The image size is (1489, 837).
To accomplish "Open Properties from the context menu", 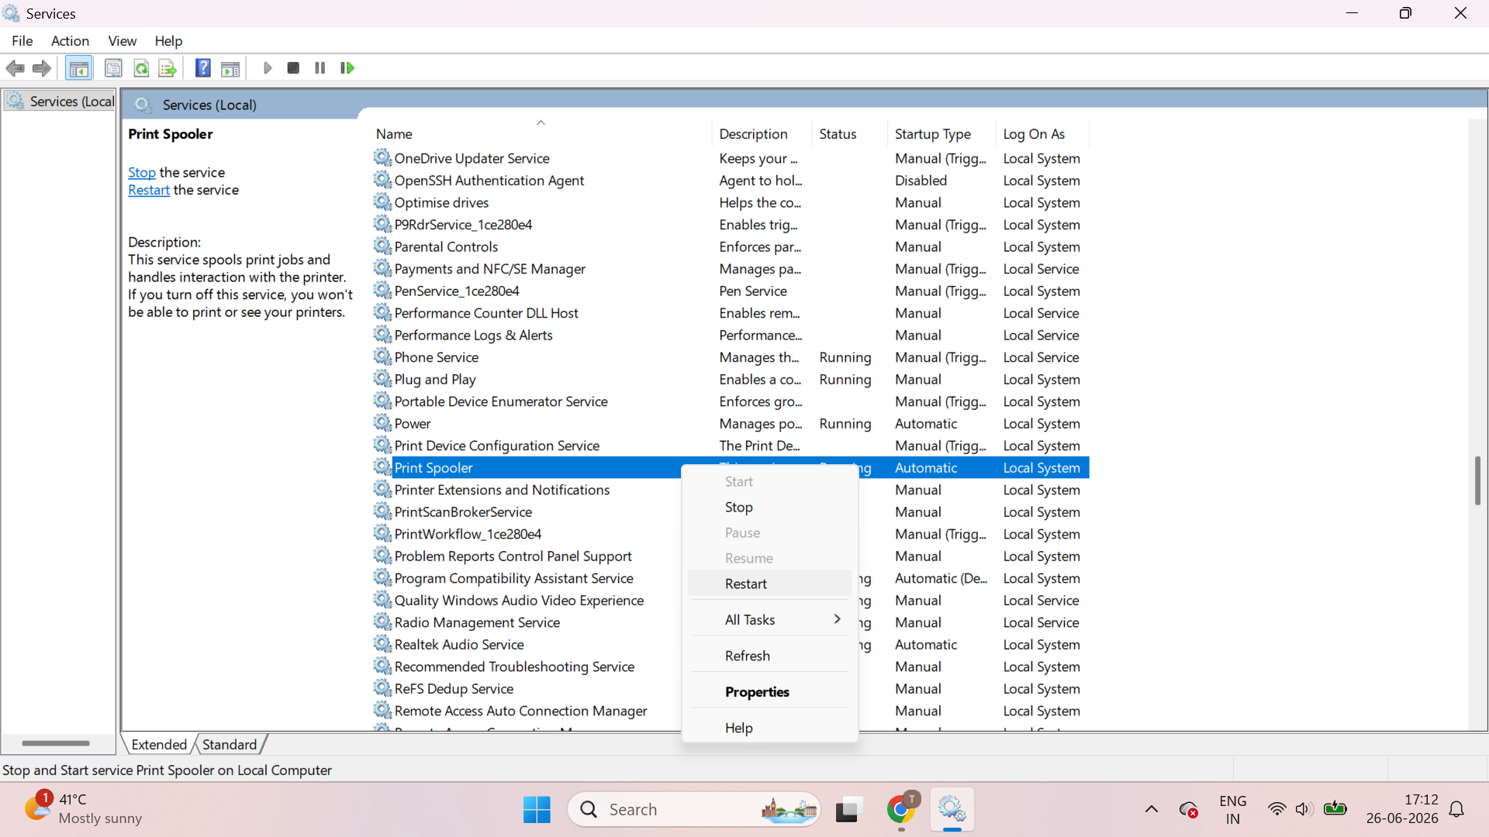I will point(769,692).
